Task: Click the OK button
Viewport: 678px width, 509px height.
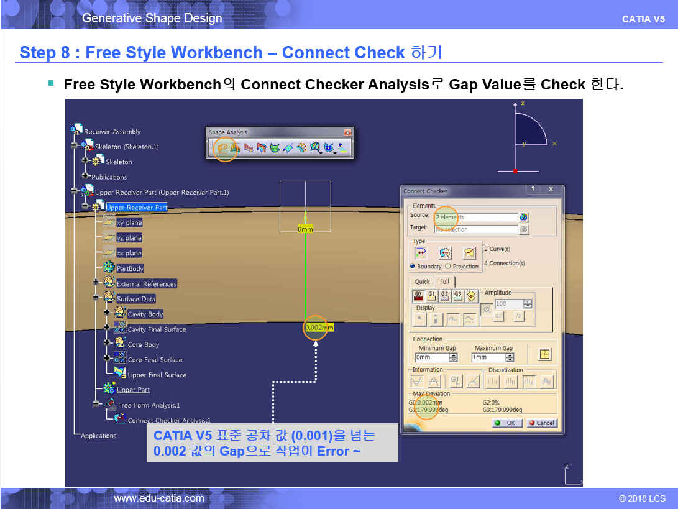Action: (506, 423)
